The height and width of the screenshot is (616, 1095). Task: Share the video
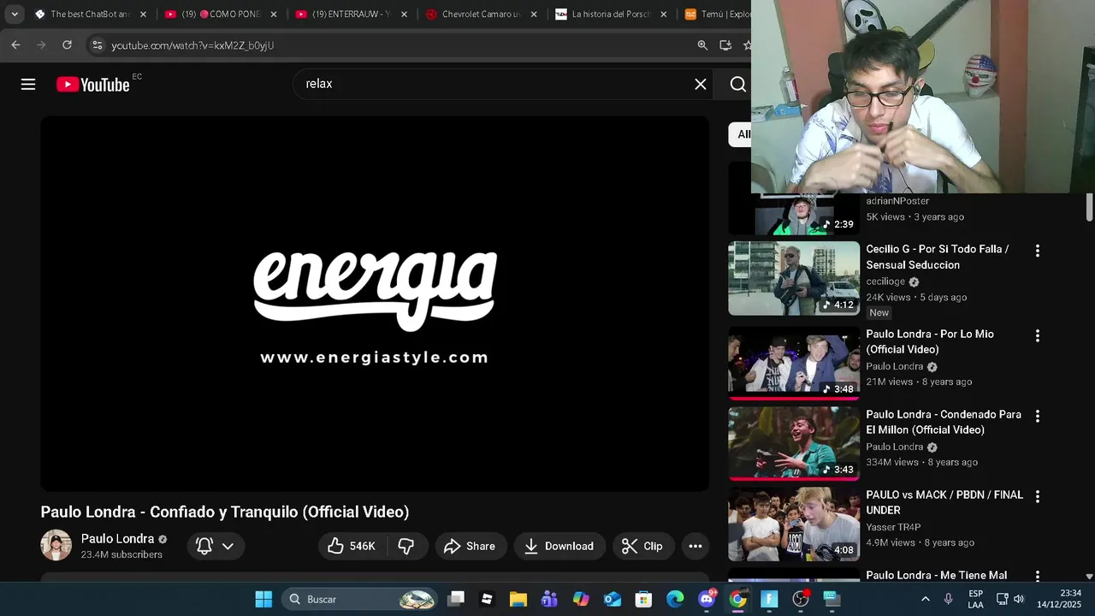[470, 546]
